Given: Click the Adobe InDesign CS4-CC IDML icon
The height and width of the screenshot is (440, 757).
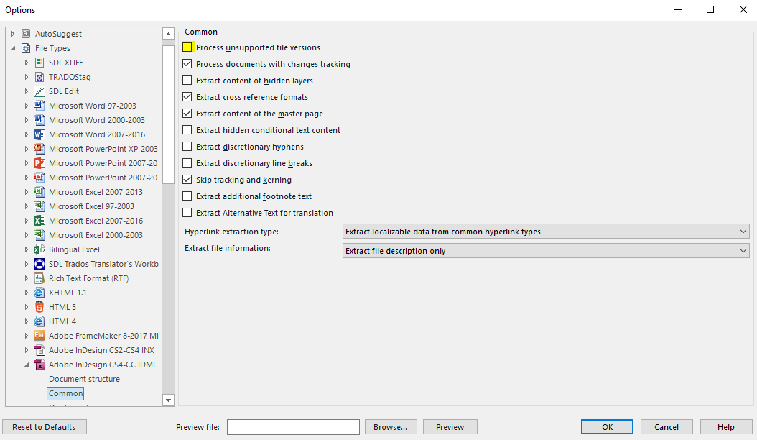Looking at the screenshot, I should [x=40, y=365].
